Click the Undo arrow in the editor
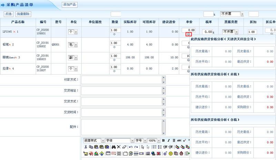Viewport: 276px width, 160px height. pyautogui.click(x=131, y=147)
